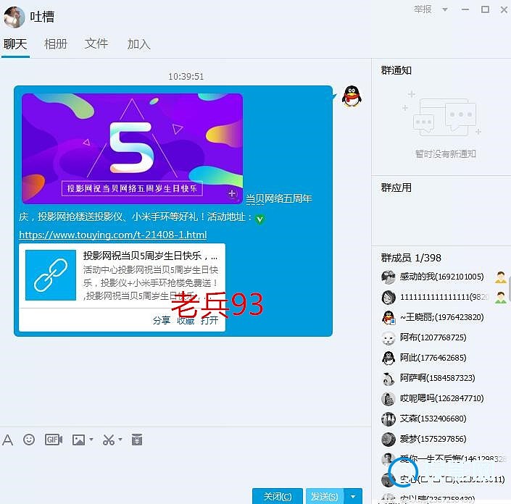
Task: Open the 吐槽 group avatar
Action: pos(14,17)
